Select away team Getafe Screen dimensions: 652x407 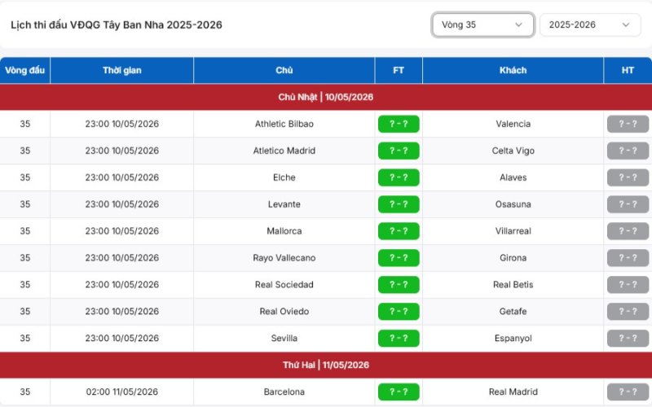(x=513, y=312)
